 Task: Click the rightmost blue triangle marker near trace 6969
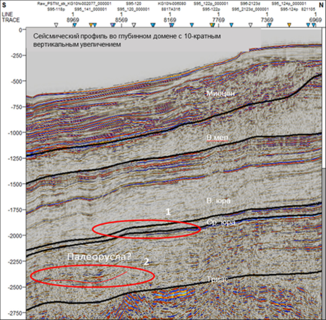[314, 25]
